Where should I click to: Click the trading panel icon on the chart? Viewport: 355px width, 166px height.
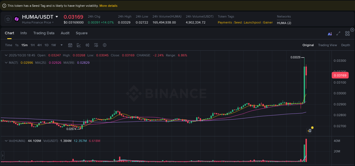click(309, 130)
